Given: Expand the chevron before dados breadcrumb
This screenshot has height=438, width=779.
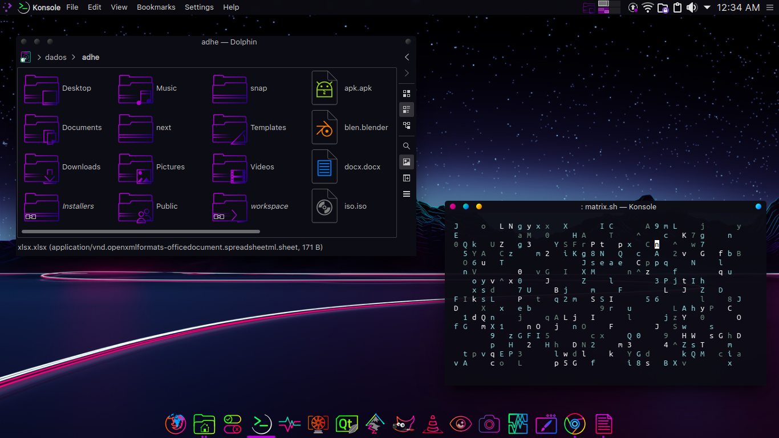Looking at the screenshot, I should [x=39, y=57].
